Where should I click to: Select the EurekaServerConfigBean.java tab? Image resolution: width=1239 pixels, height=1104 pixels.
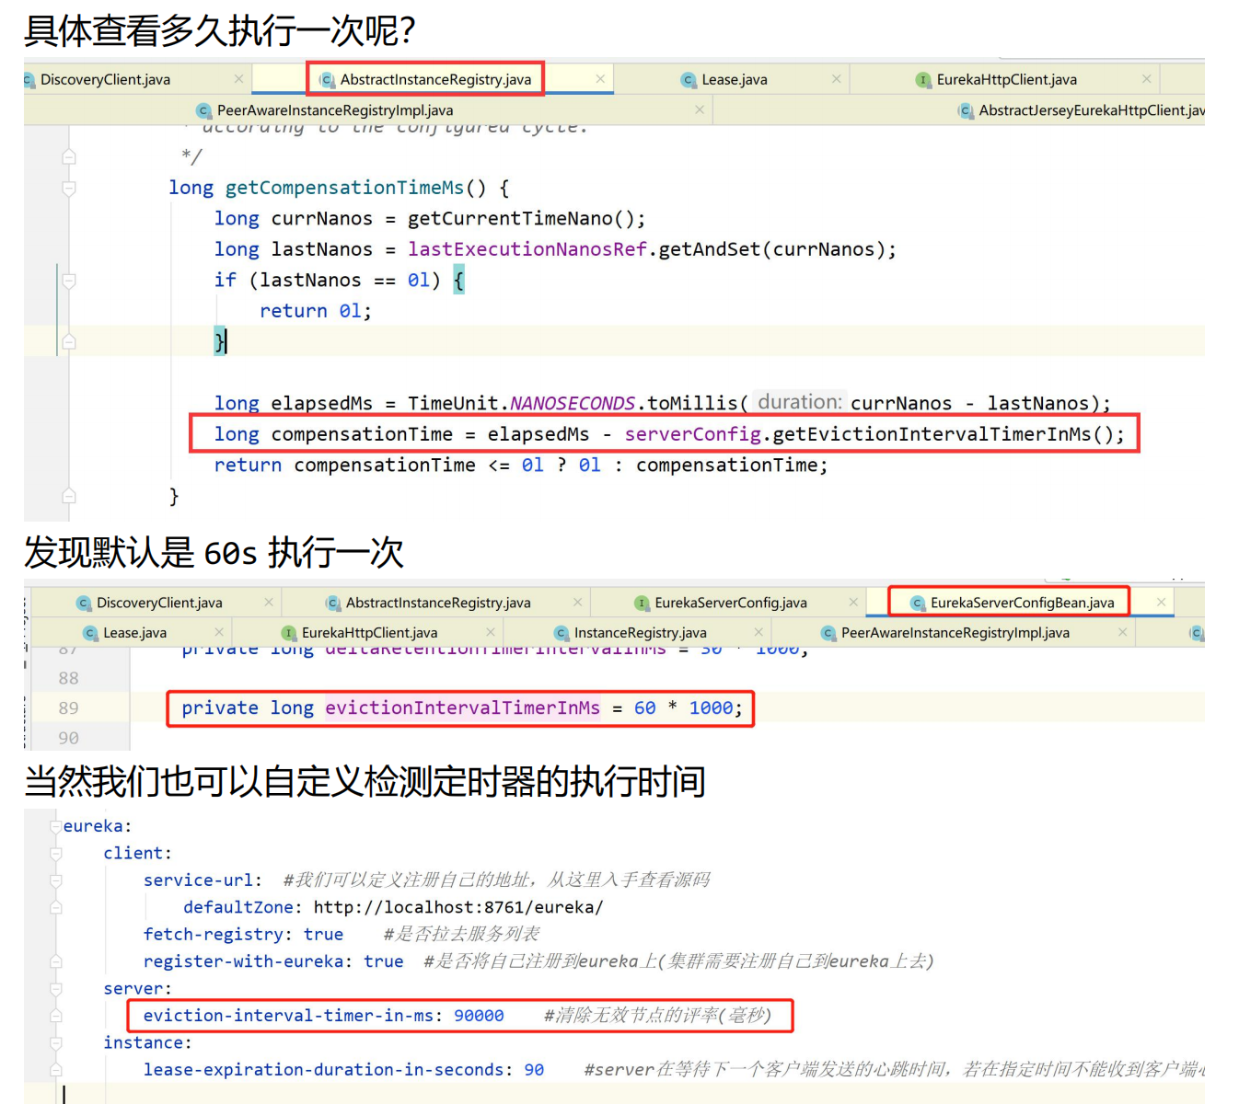click(1022, 603)
